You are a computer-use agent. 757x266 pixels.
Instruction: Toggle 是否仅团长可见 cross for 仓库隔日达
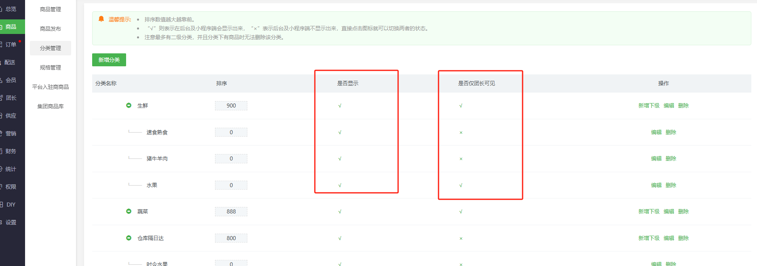461,239
